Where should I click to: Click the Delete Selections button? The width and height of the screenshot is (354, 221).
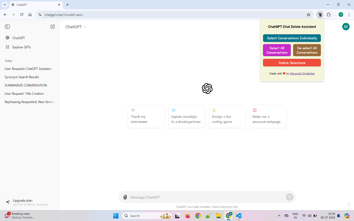[x=292, y=63]
